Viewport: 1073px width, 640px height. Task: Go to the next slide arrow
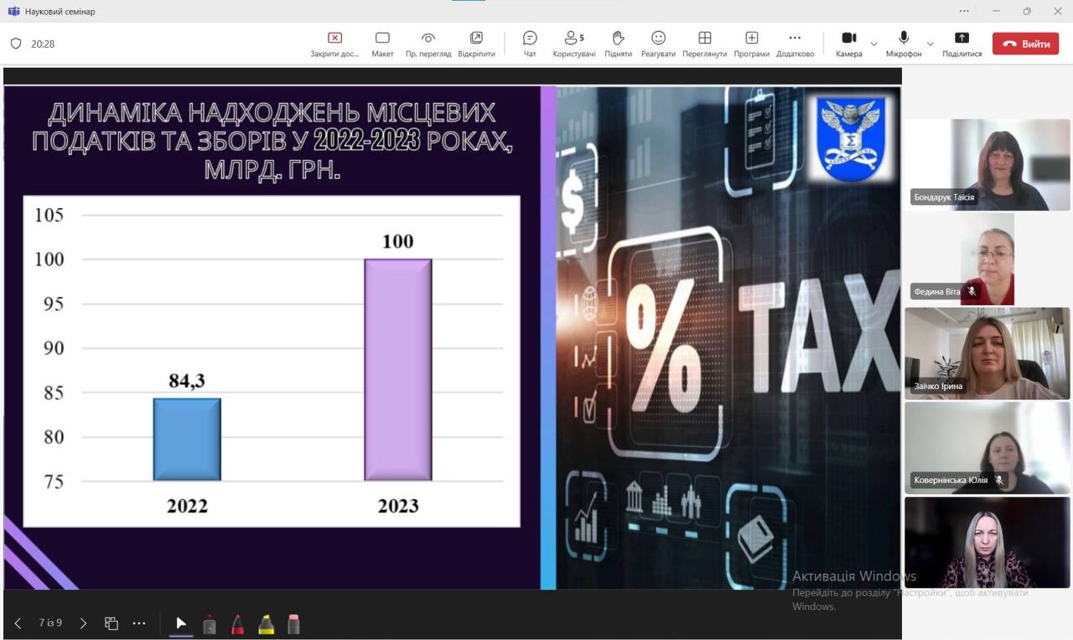(x=83, y=623)
